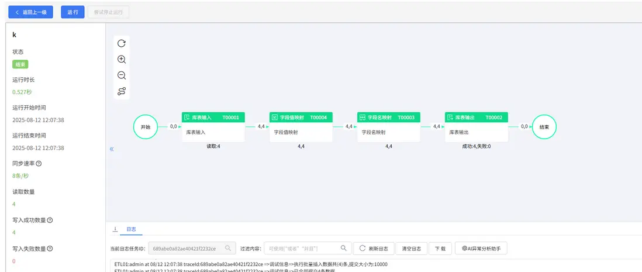This screenshot has height=272, width=642.
Task: Click the 0.527秒 duration value
Action: click(22, 92)
